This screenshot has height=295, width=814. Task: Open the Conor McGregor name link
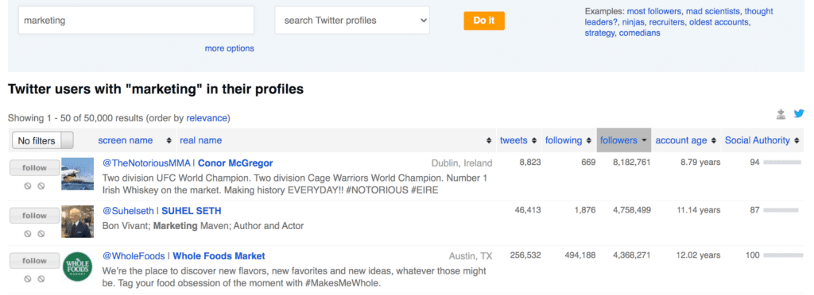[235, 163]
